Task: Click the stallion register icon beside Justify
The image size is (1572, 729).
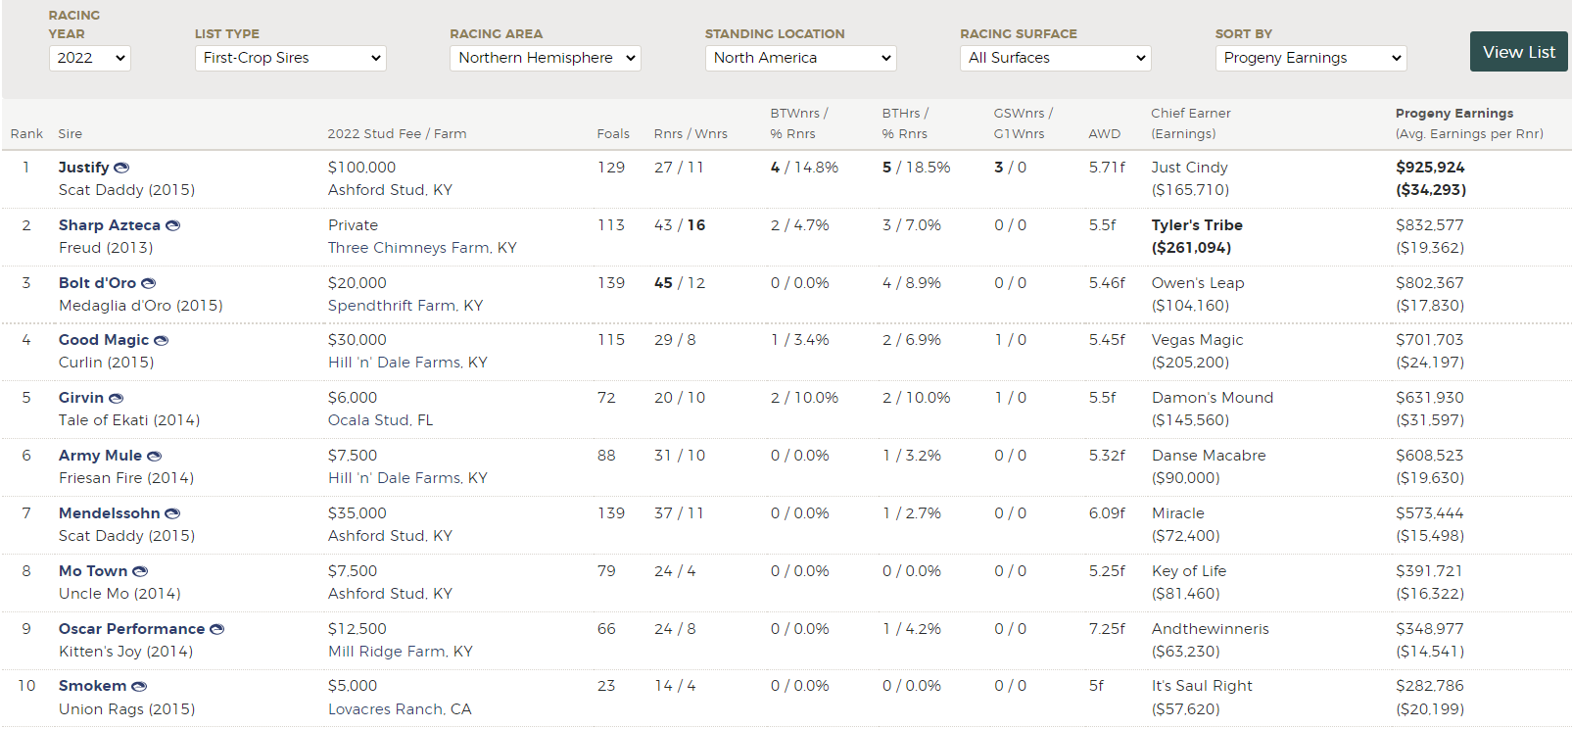Action: pos(121,168)
